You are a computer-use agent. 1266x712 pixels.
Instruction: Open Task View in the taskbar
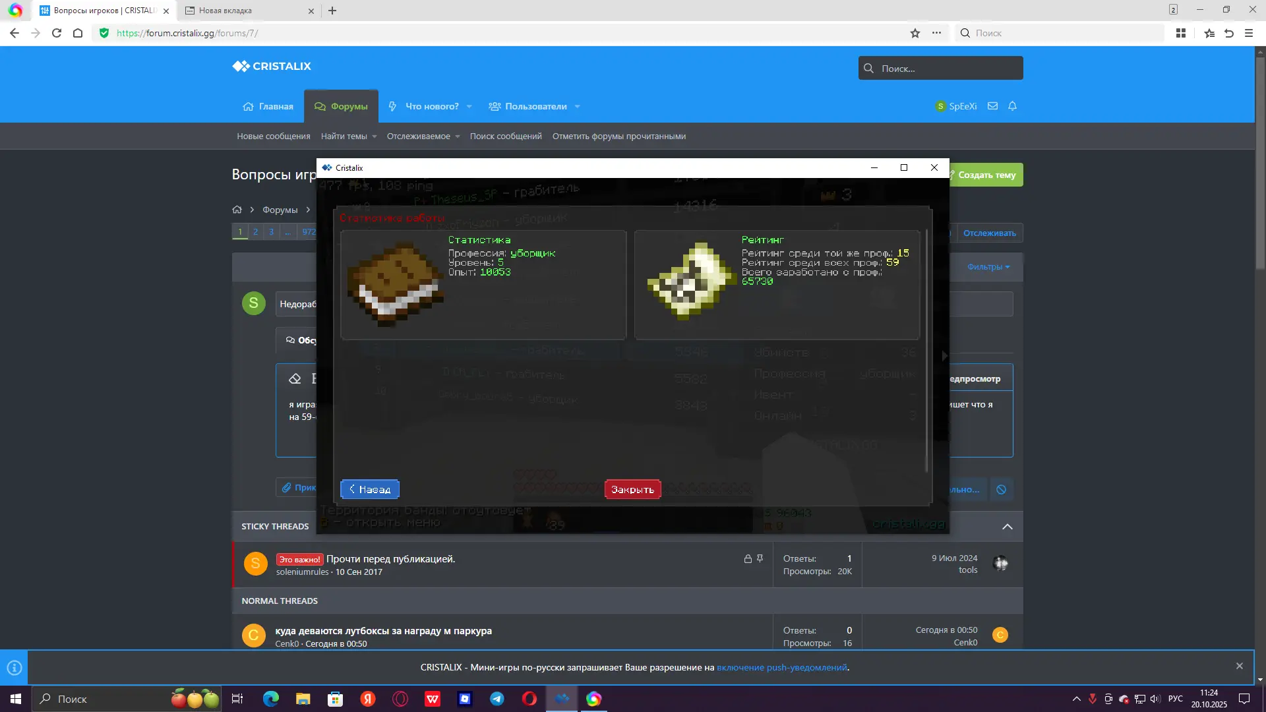point(237,699)
